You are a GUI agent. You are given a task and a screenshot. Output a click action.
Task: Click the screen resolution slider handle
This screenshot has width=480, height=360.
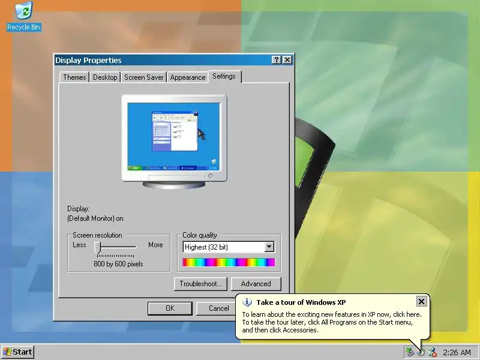click(97, 247)
